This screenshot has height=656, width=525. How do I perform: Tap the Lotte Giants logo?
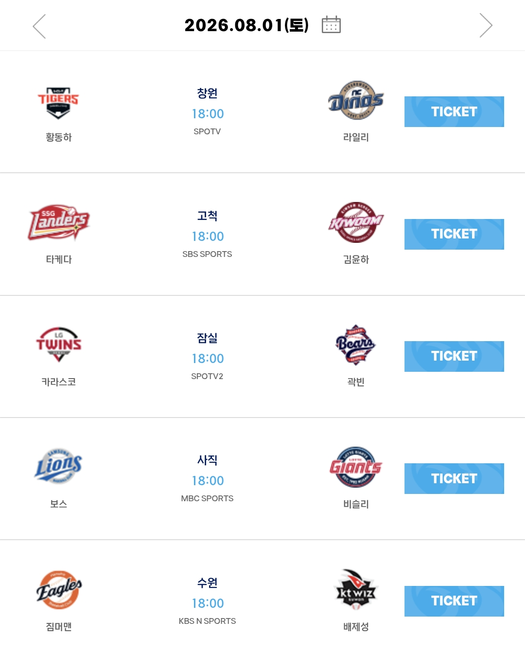click(356, 467)
